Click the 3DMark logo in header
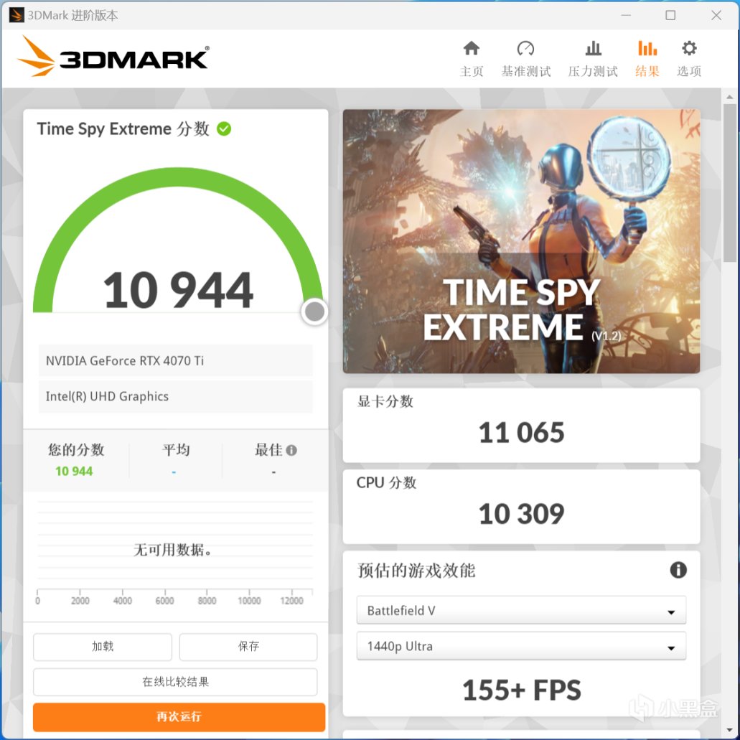Image resolution: width=740 pixels, height=740 pixels. (x=113, y=57)
